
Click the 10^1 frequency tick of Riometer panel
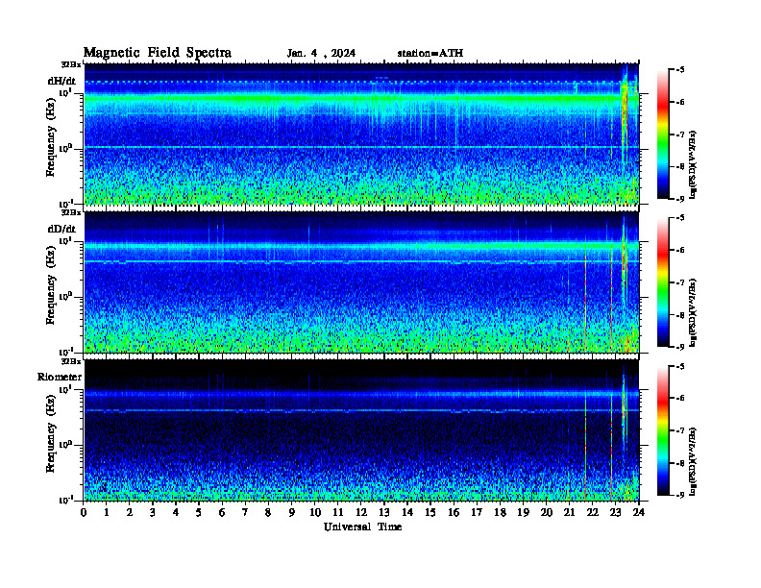(x=65, y=388)
